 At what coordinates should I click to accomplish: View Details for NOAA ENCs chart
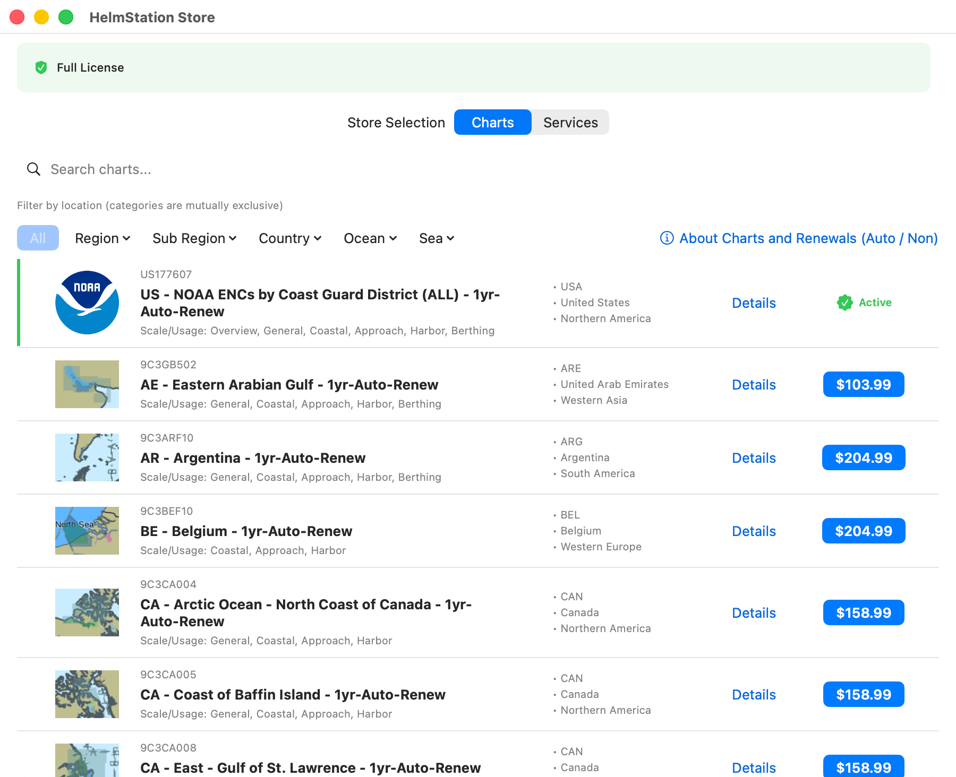[x=754, y=303]
